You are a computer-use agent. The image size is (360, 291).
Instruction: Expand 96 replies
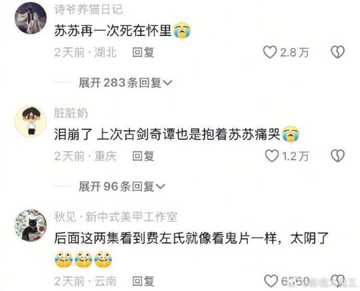(122, 186)
